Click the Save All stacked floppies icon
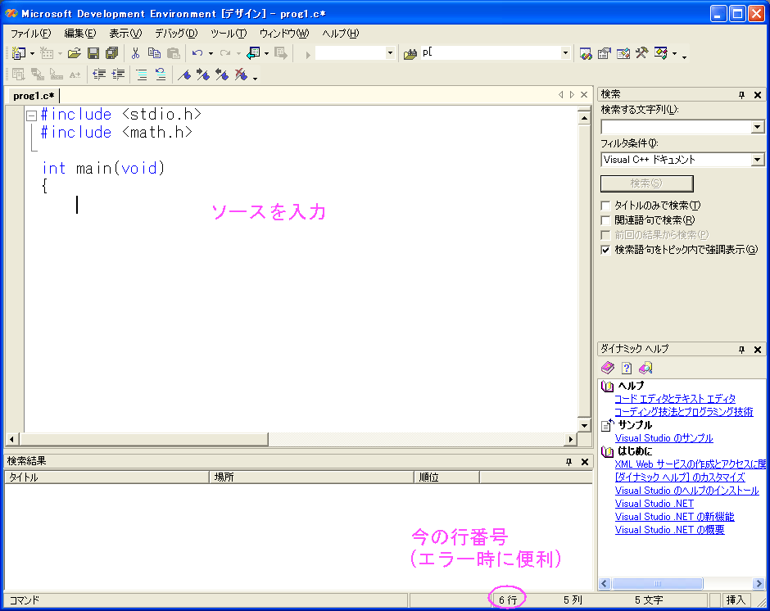Image resolution: width=770 pixels, height=611 pixels. [112, 53]
